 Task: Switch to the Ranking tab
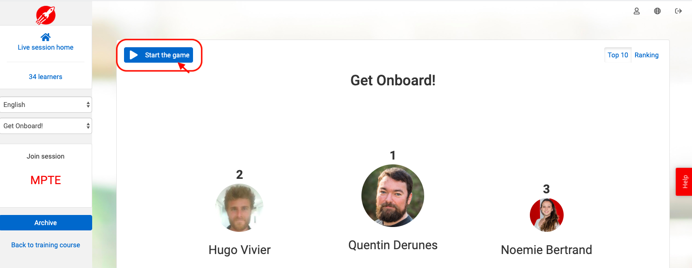(646, 55)
